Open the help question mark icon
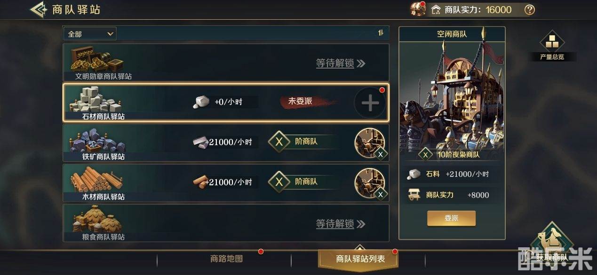Image resolution: width=597 pixels, height=275 pixels. [x=530, y=9]
